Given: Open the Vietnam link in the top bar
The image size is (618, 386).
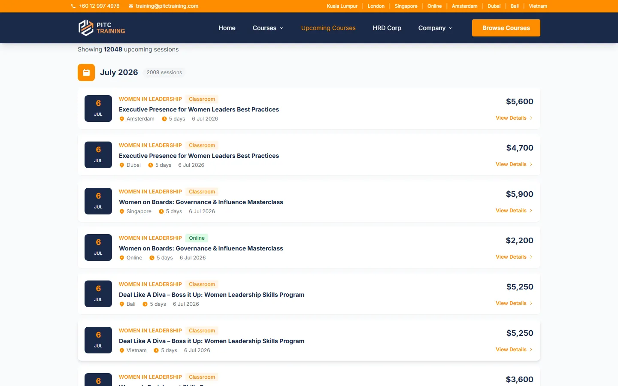Looking at the screenshot, I should tap(538, 6).
